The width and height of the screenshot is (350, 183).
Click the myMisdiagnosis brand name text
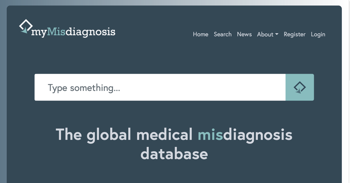tap(73, 32)
